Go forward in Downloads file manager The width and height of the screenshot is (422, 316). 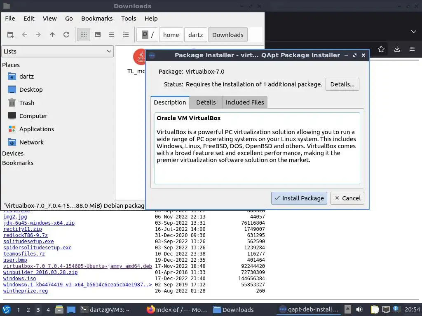click(x=38, y=35)
